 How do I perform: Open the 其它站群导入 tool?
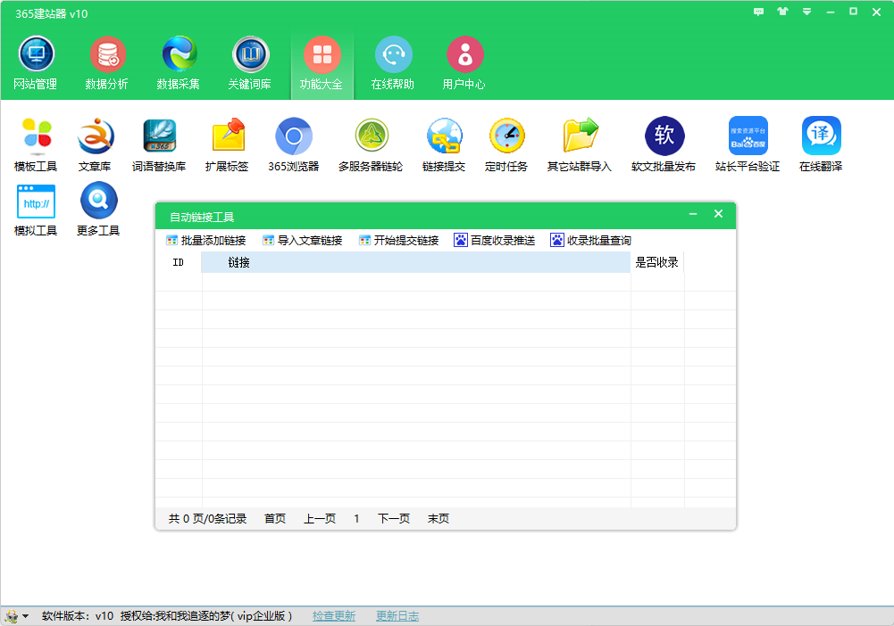point(580,144)
